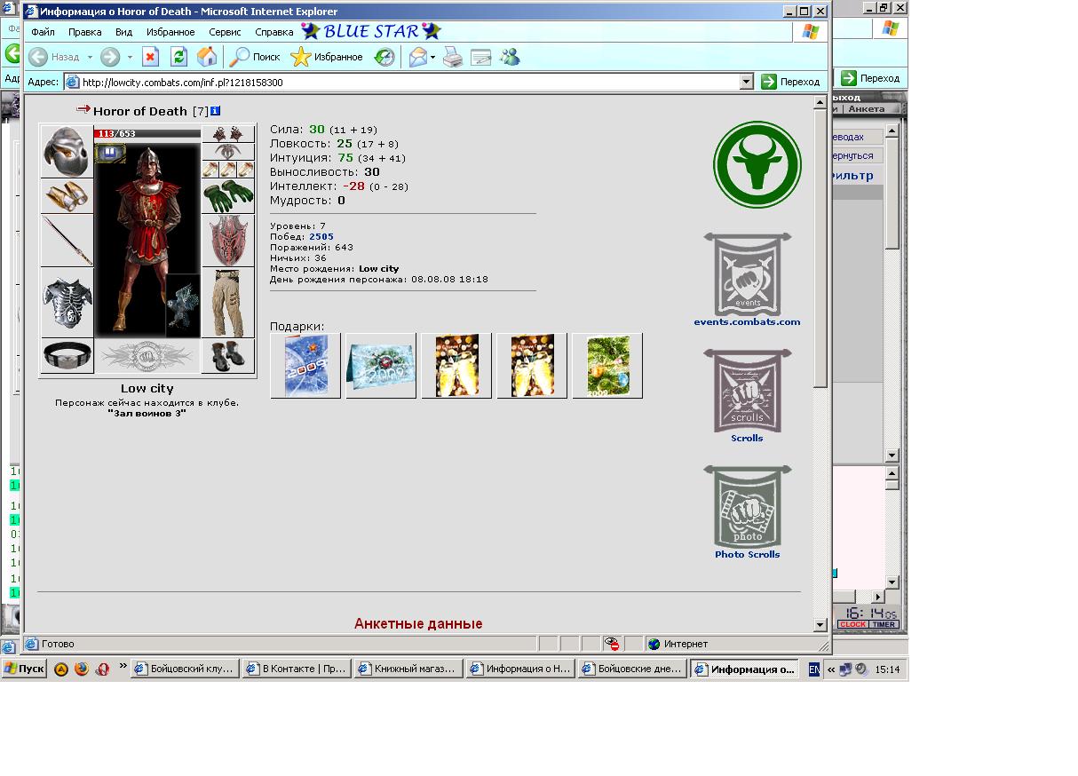Click the red shield equipment slot
1078x776 pixels.
click(228, 241)
